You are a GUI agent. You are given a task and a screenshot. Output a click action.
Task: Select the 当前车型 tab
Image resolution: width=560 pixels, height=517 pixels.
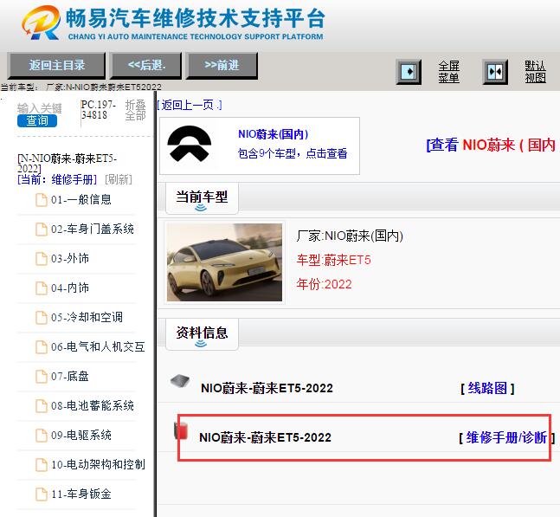tap(202, 198)
